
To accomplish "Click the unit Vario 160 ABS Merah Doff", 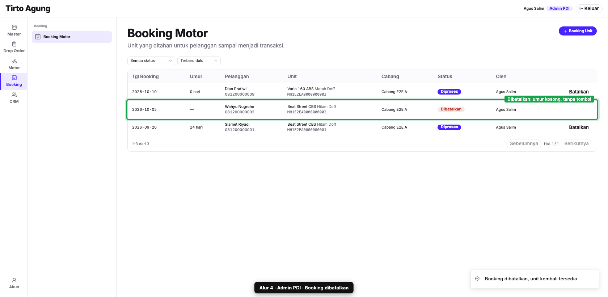I will click(x=311, y=89).
